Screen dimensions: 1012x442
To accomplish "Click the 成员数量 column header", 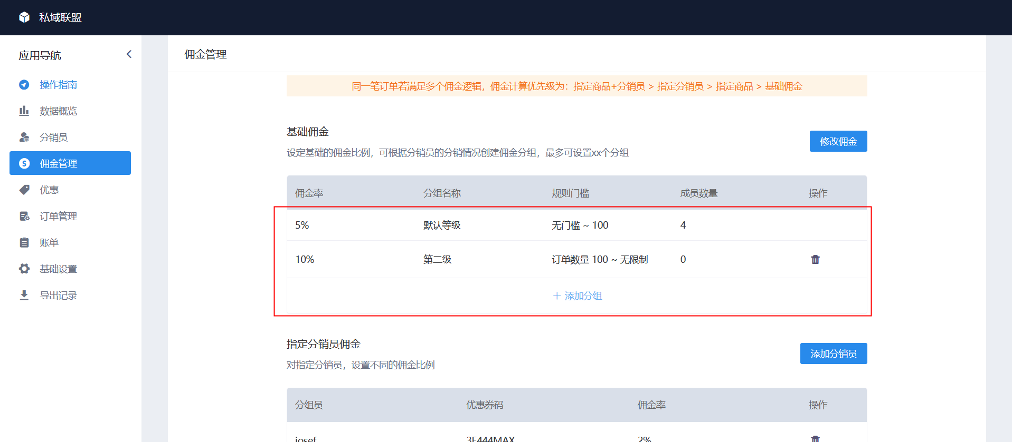I will click(698, 193).
